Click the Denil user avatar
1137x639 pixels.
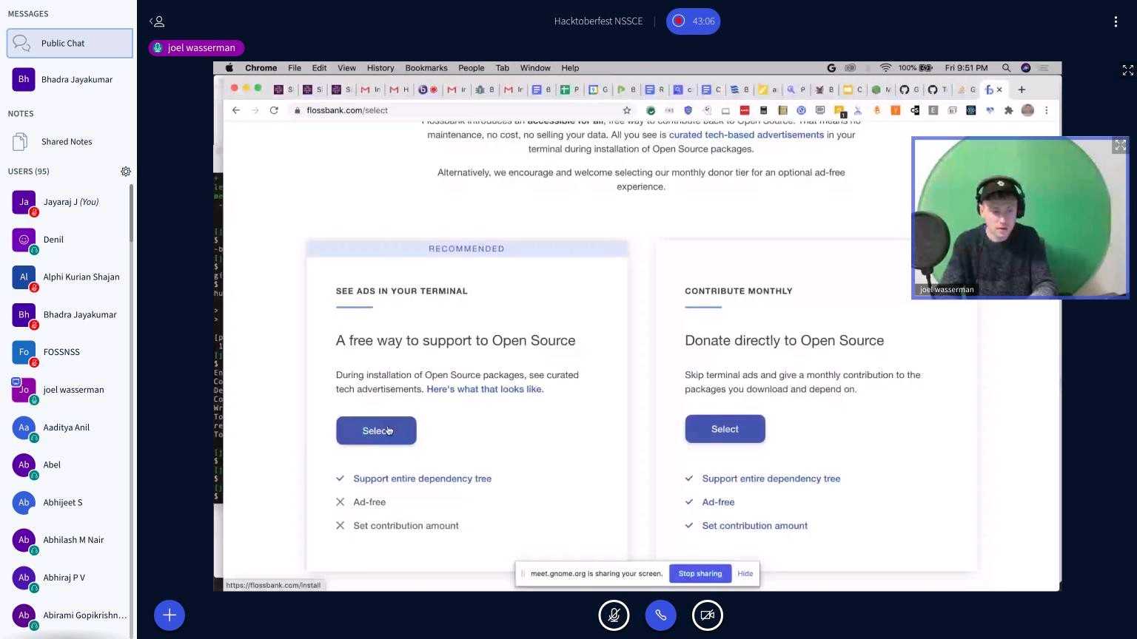[24, 240]
